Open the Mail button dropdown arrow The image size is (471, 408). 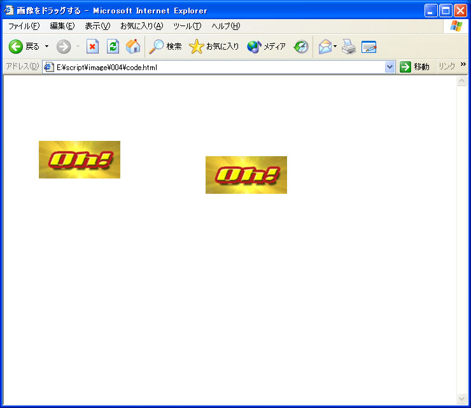335,47
